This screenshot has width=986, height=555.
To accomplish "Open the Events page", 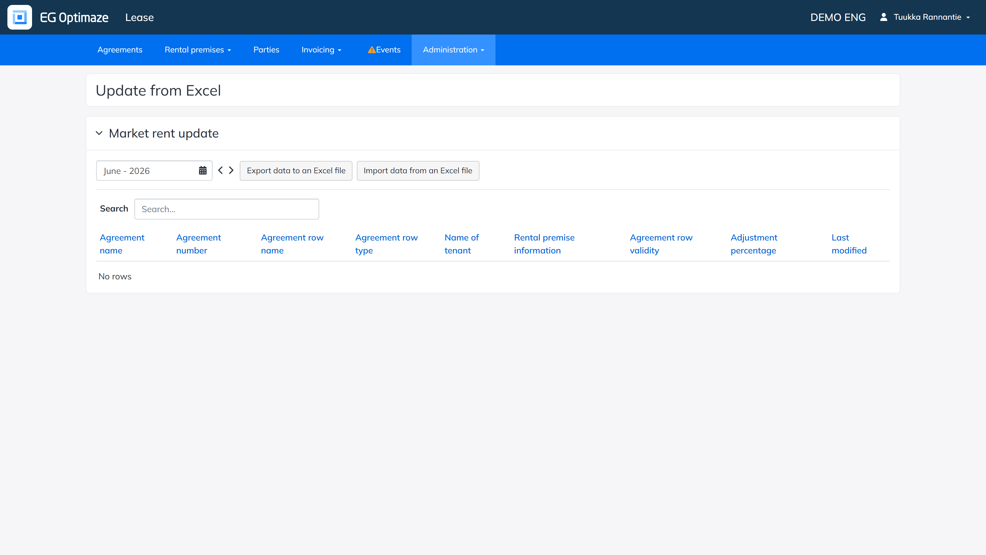I will (384, 50).
